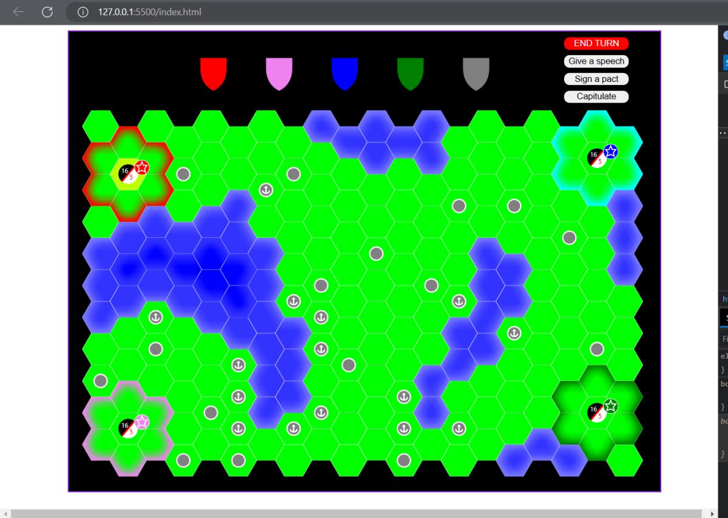Image resolution: width=728 pixels, height=518 pixels.
Task: Reload the page with the refresh icon
Action: click(x=47, y=12)
